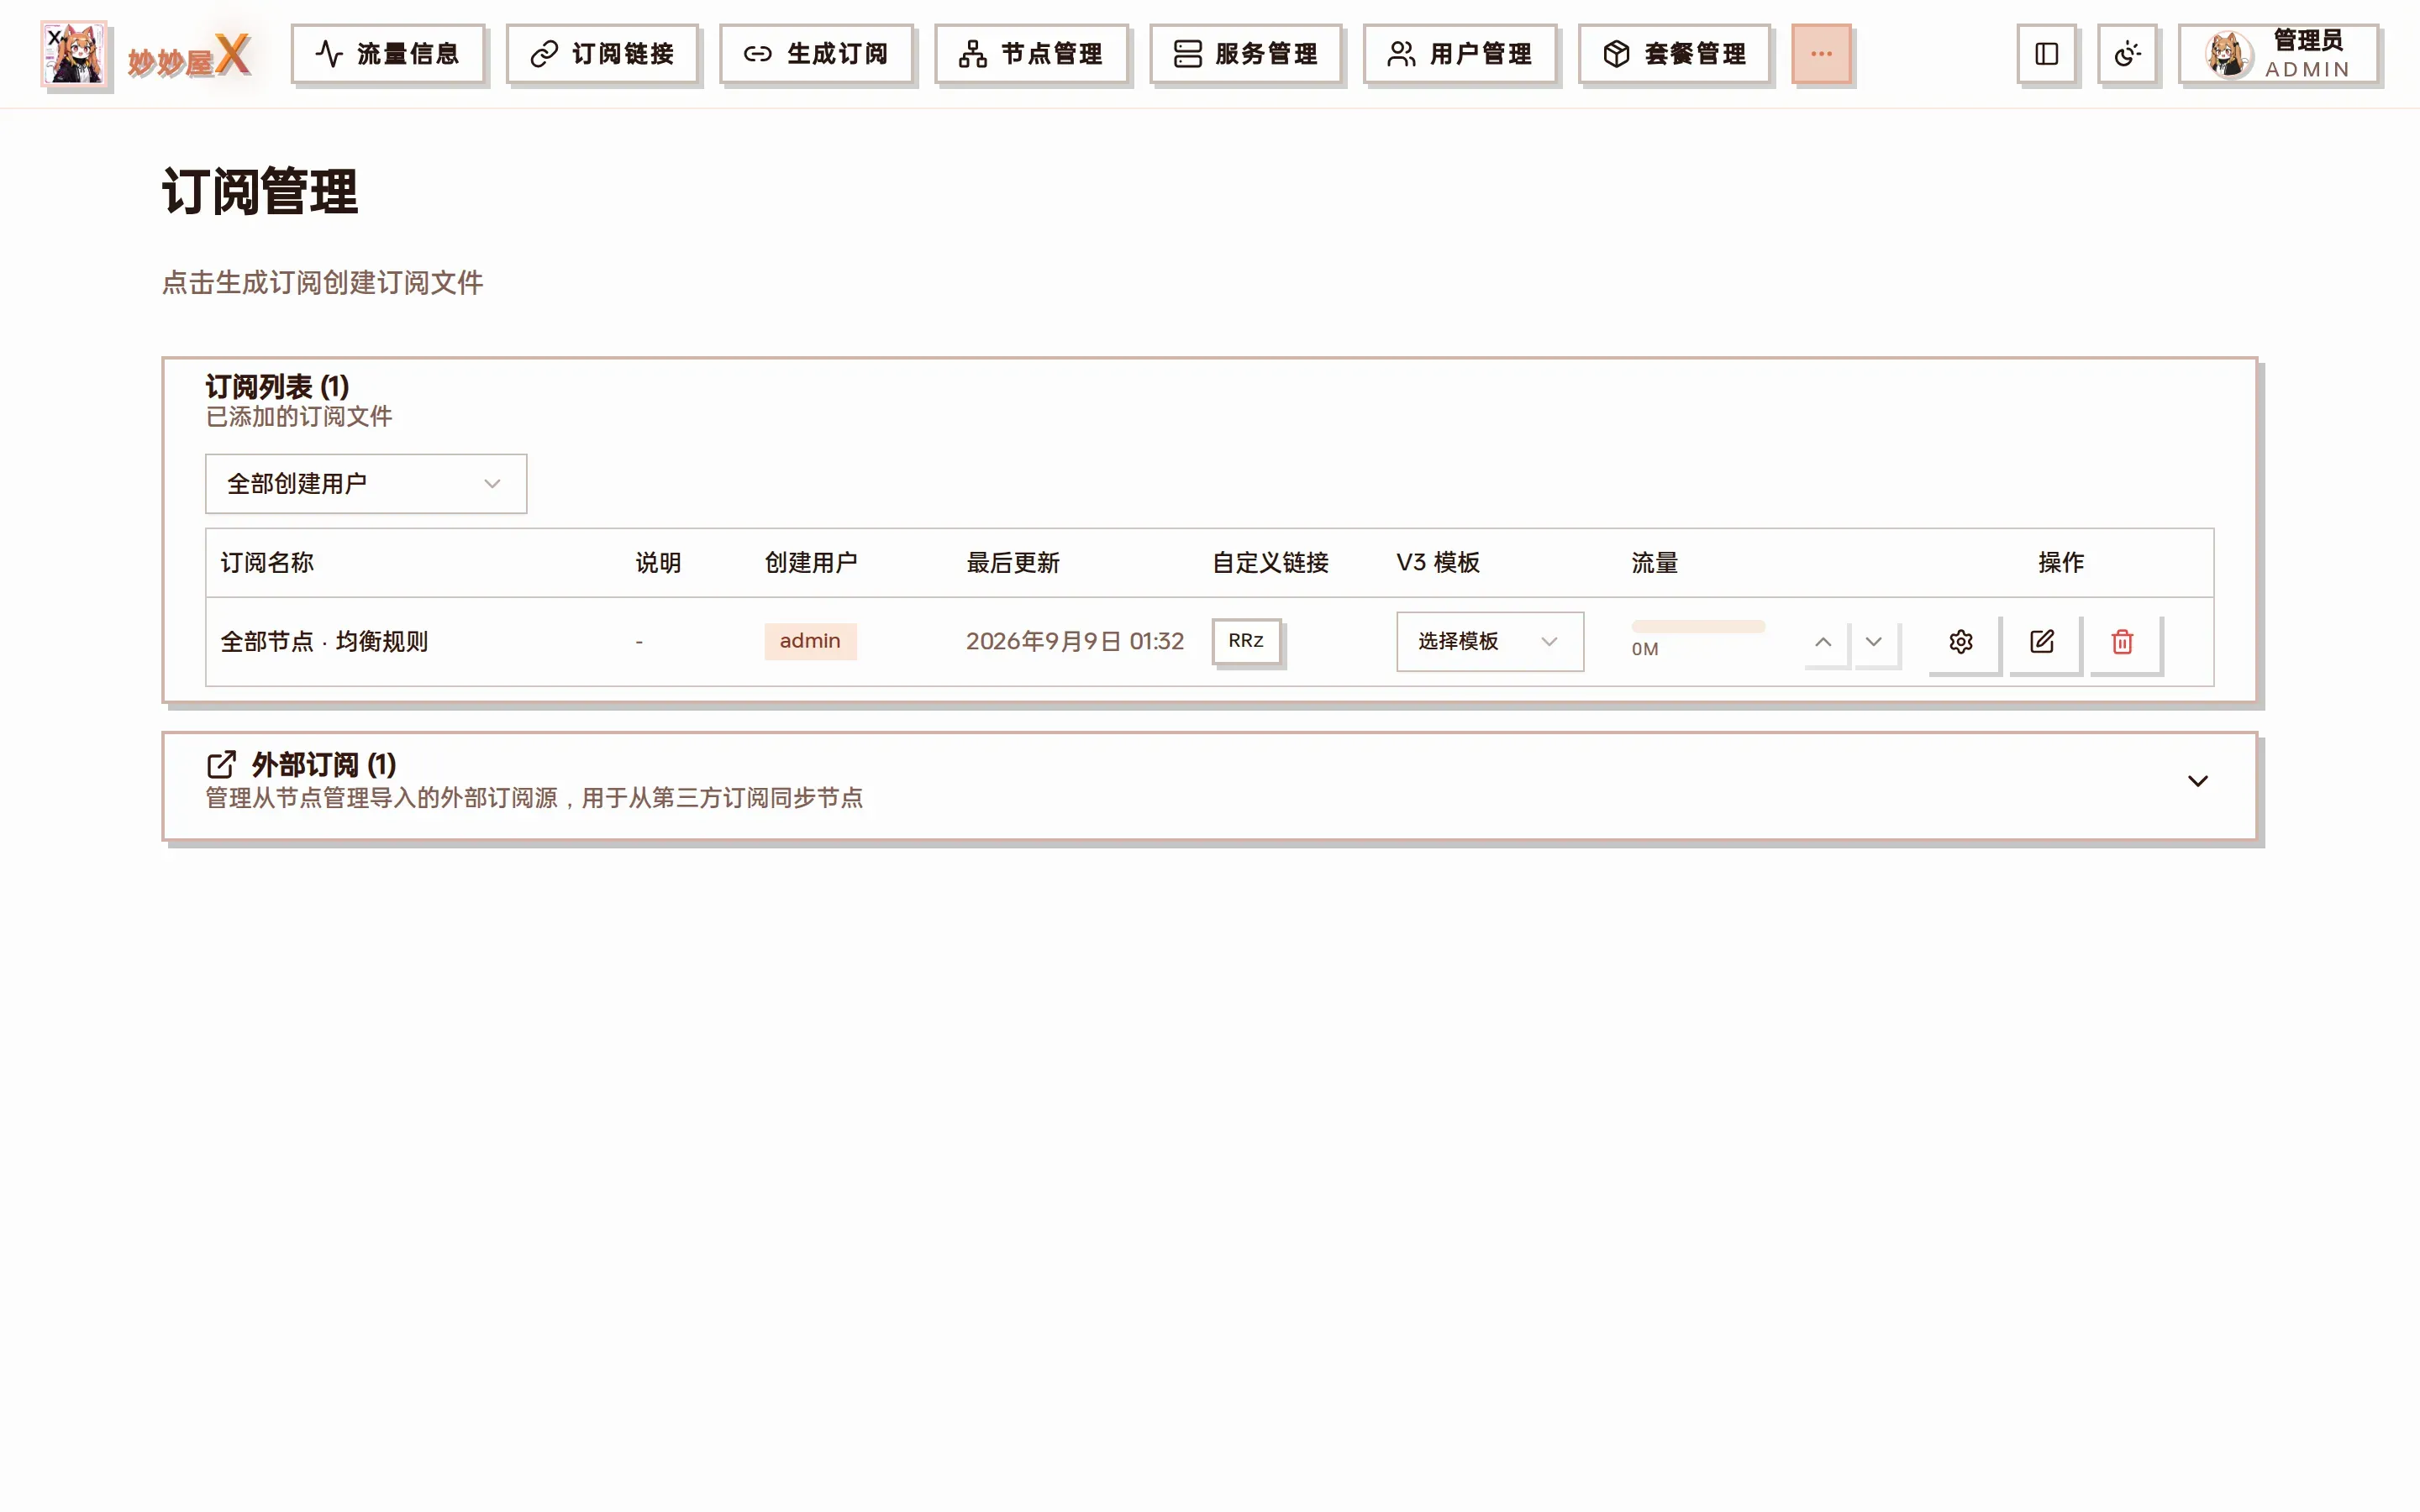Click the 操作 column header
The image size is (2420, 1512).
2061,563
